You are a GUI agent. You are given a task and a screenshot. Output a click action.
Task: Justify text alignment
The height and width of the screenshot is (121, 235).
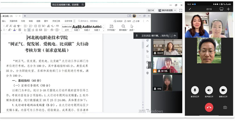point(37,30)
